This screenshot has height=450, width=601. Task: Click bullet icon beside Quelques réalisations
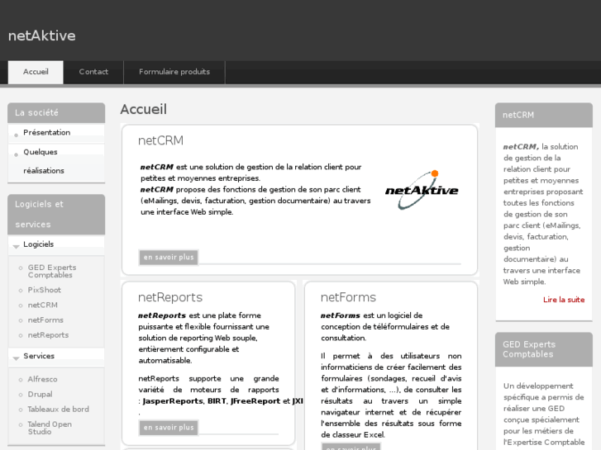[x=16, y=154]
